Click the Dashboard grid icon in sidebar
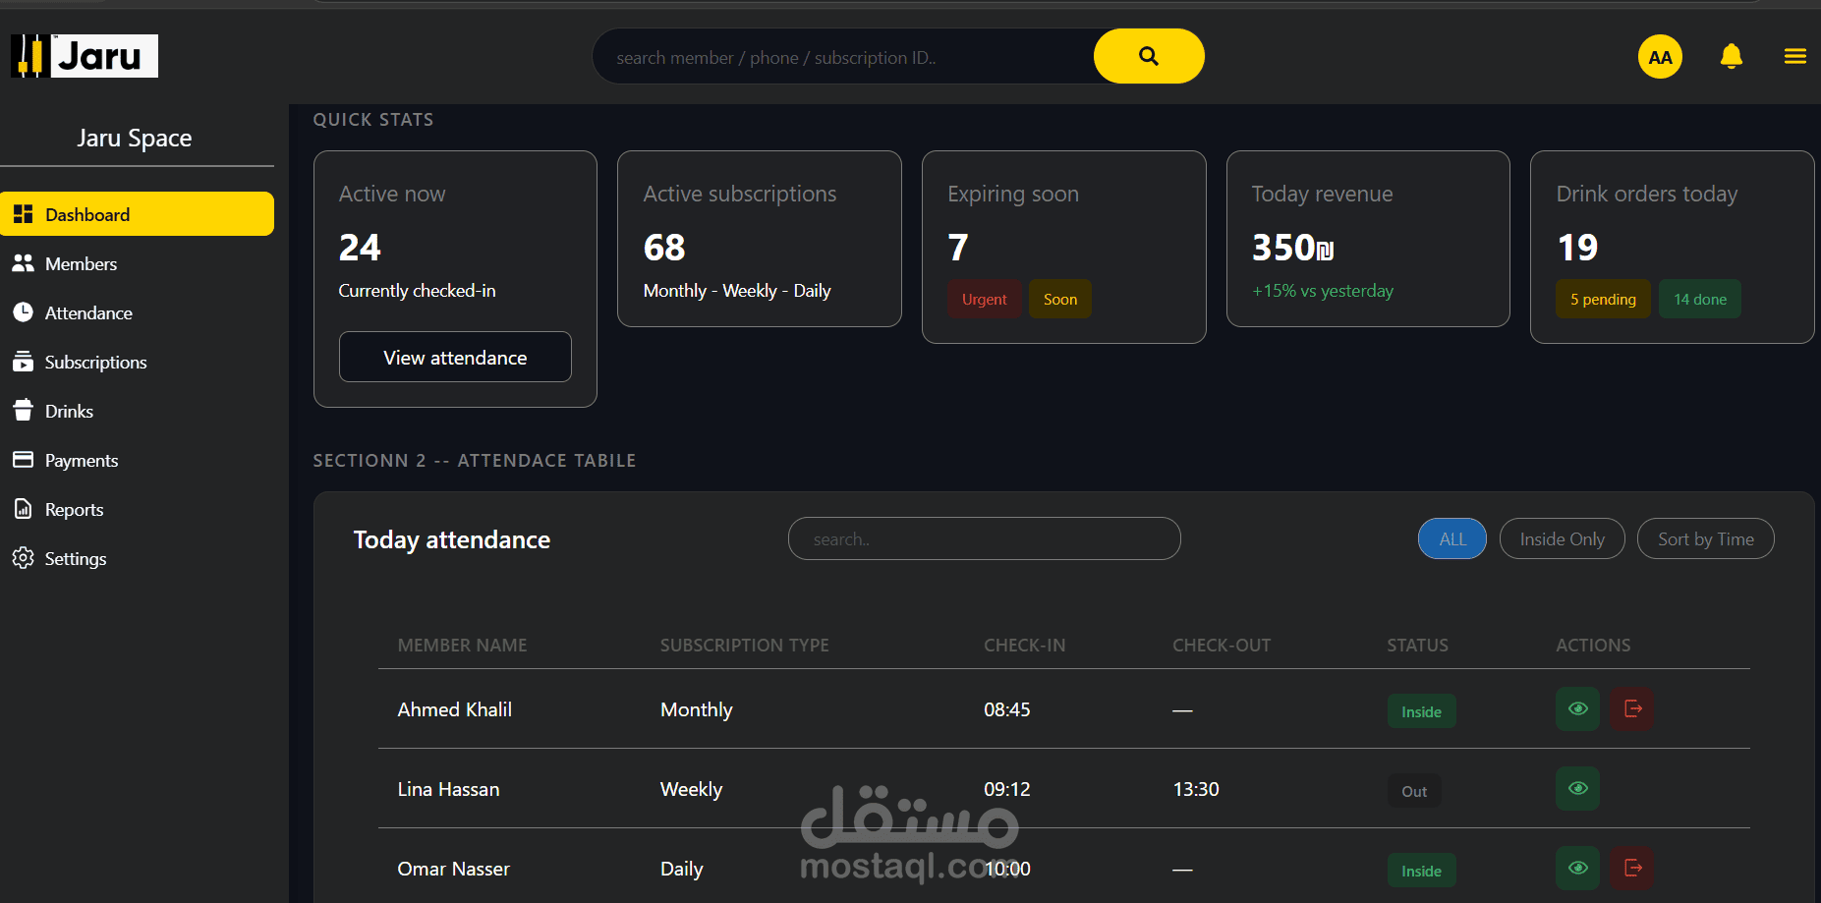 click(x=24, y=214)
